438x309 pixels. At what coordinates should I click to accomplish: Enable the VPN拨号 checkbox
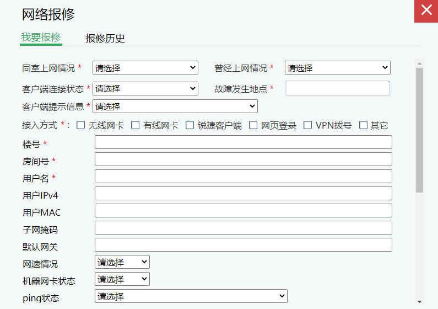coord(307,125)
